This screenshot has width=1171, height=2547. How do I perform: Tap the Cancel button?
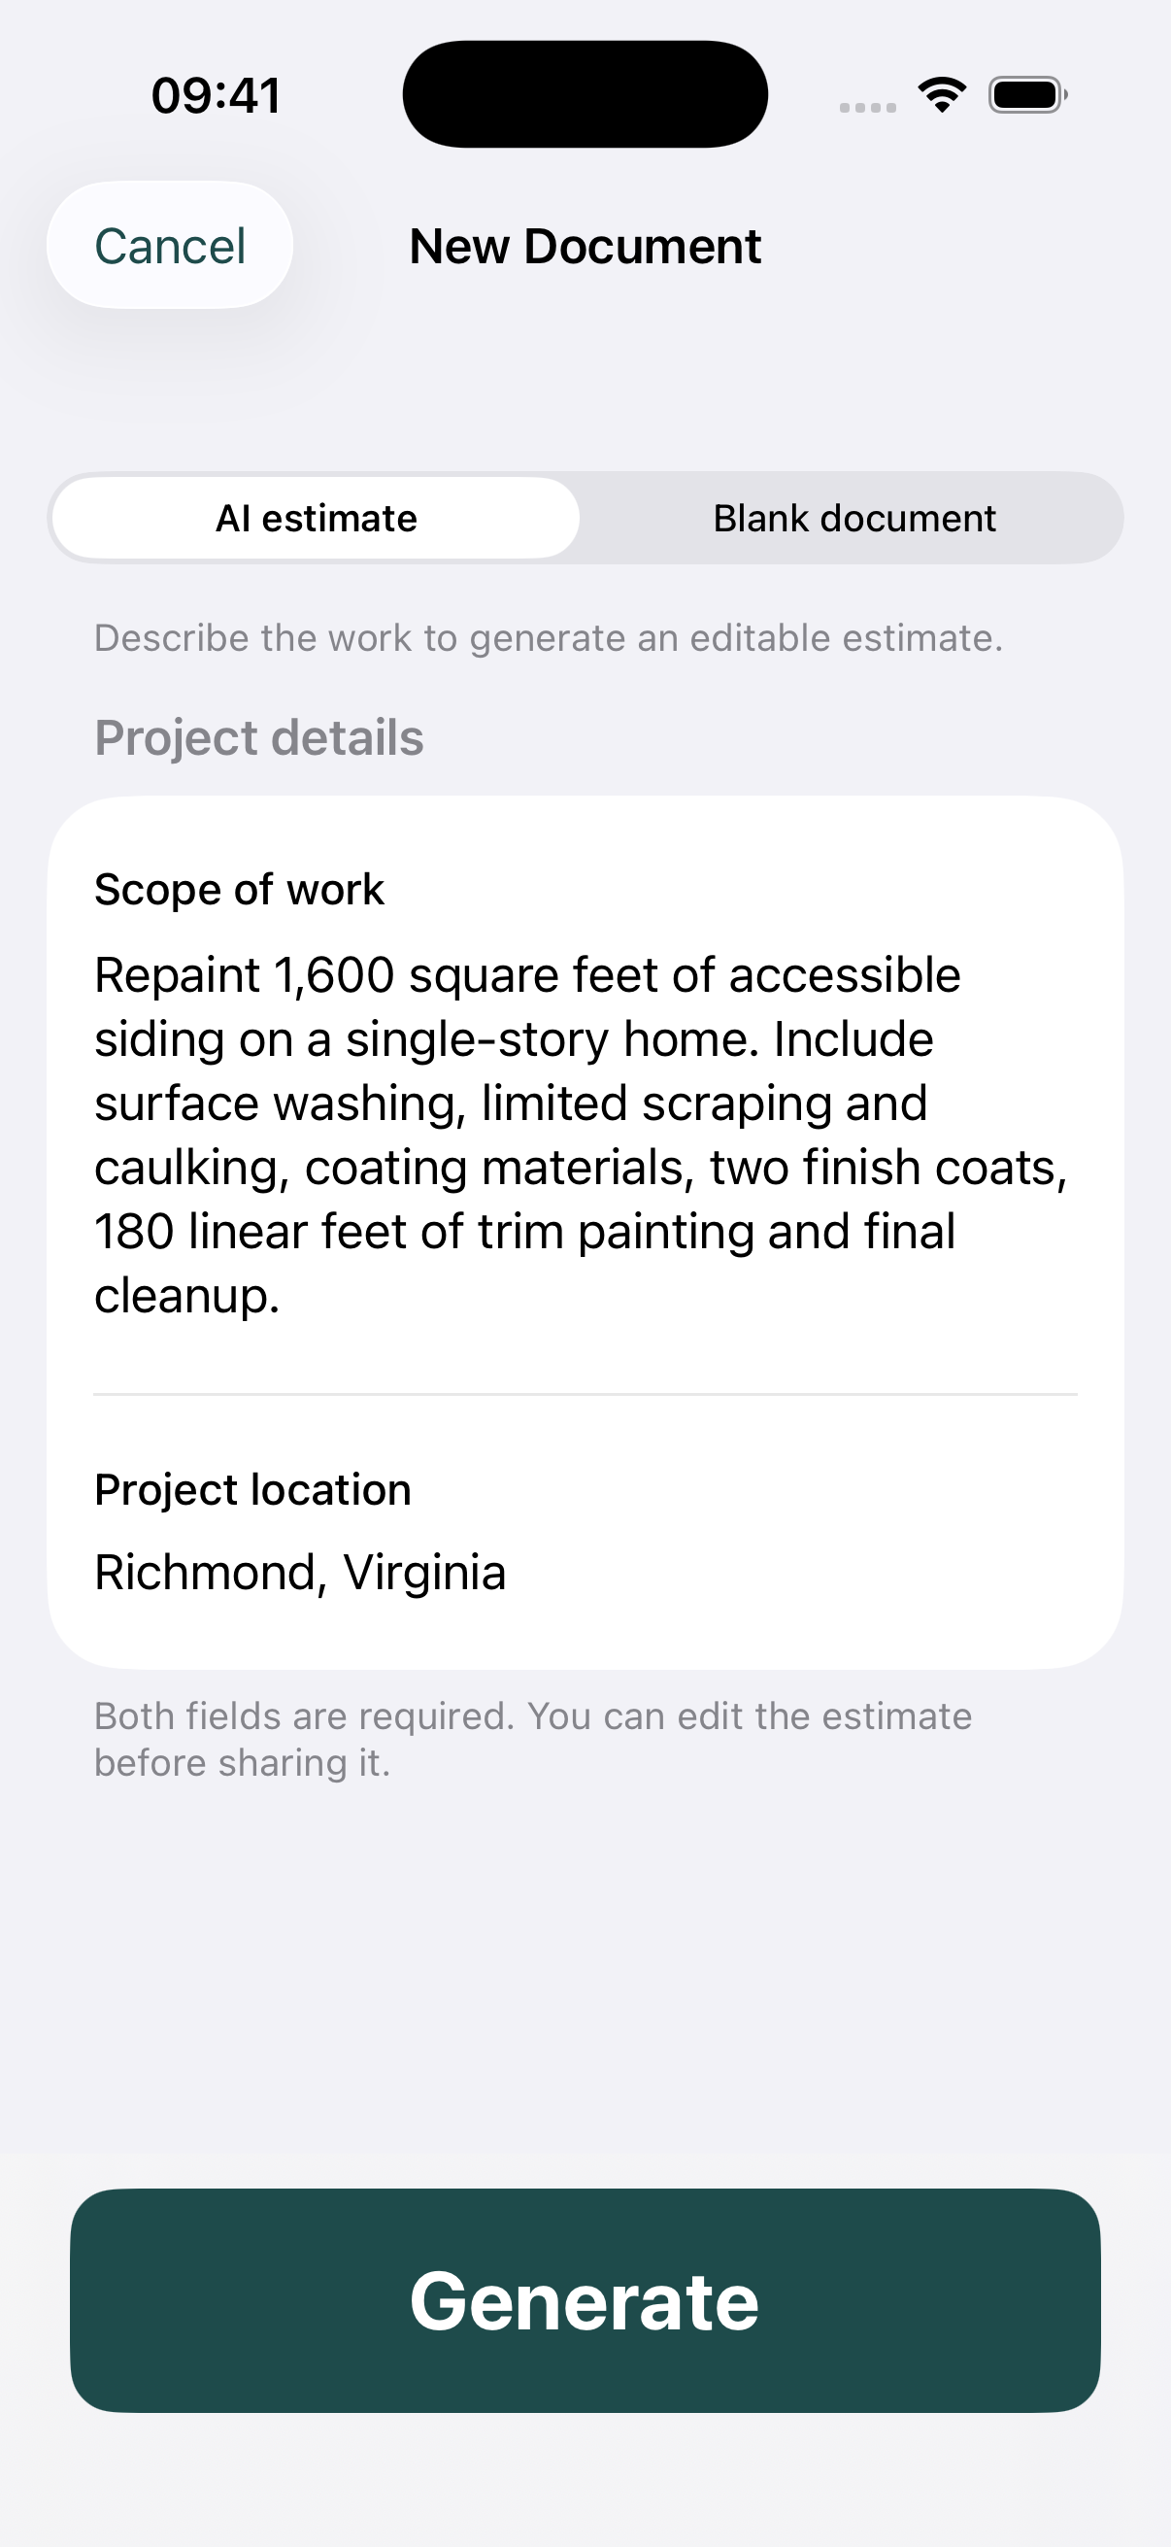170,245
